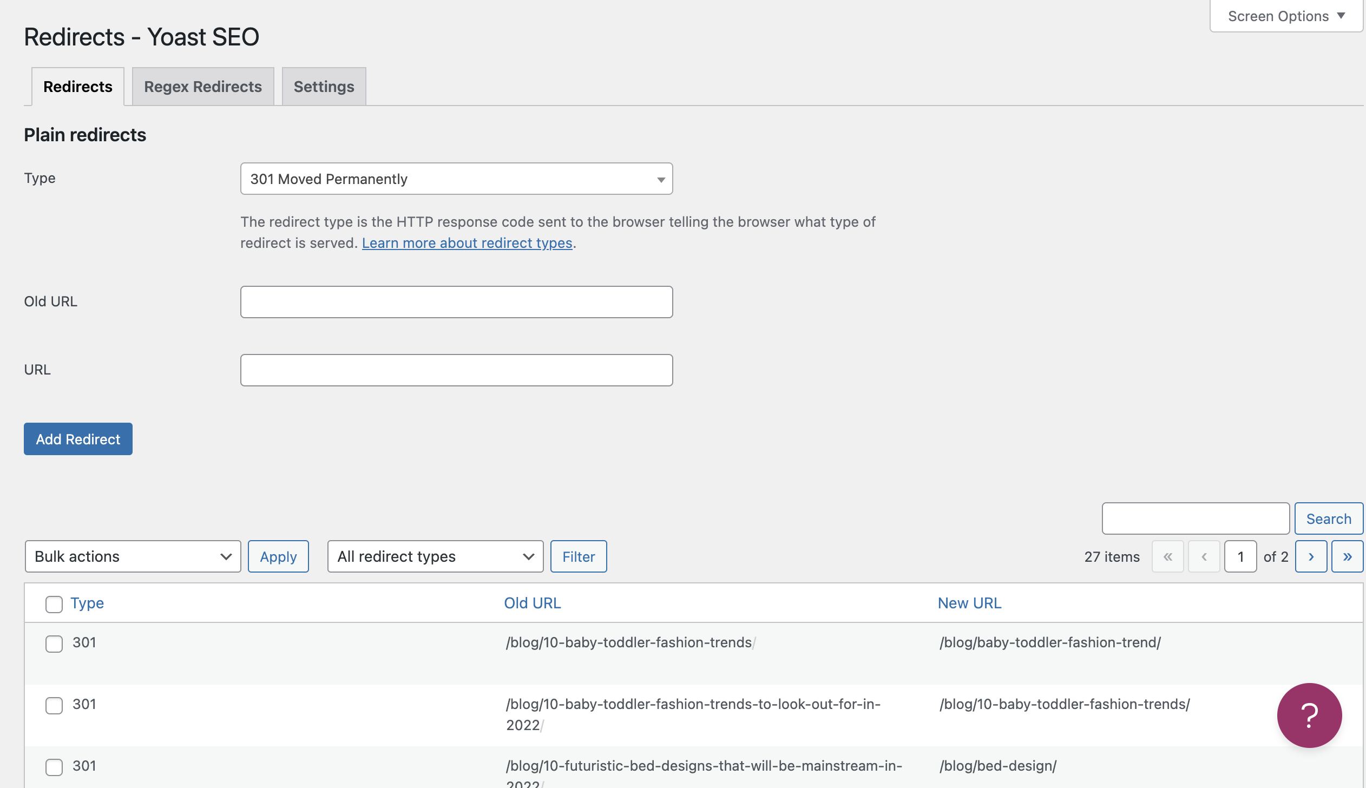Open the Bulk actions dropdown
Image resolution: width=1366 pixels, height=788 pixels.
coord(133,556)
